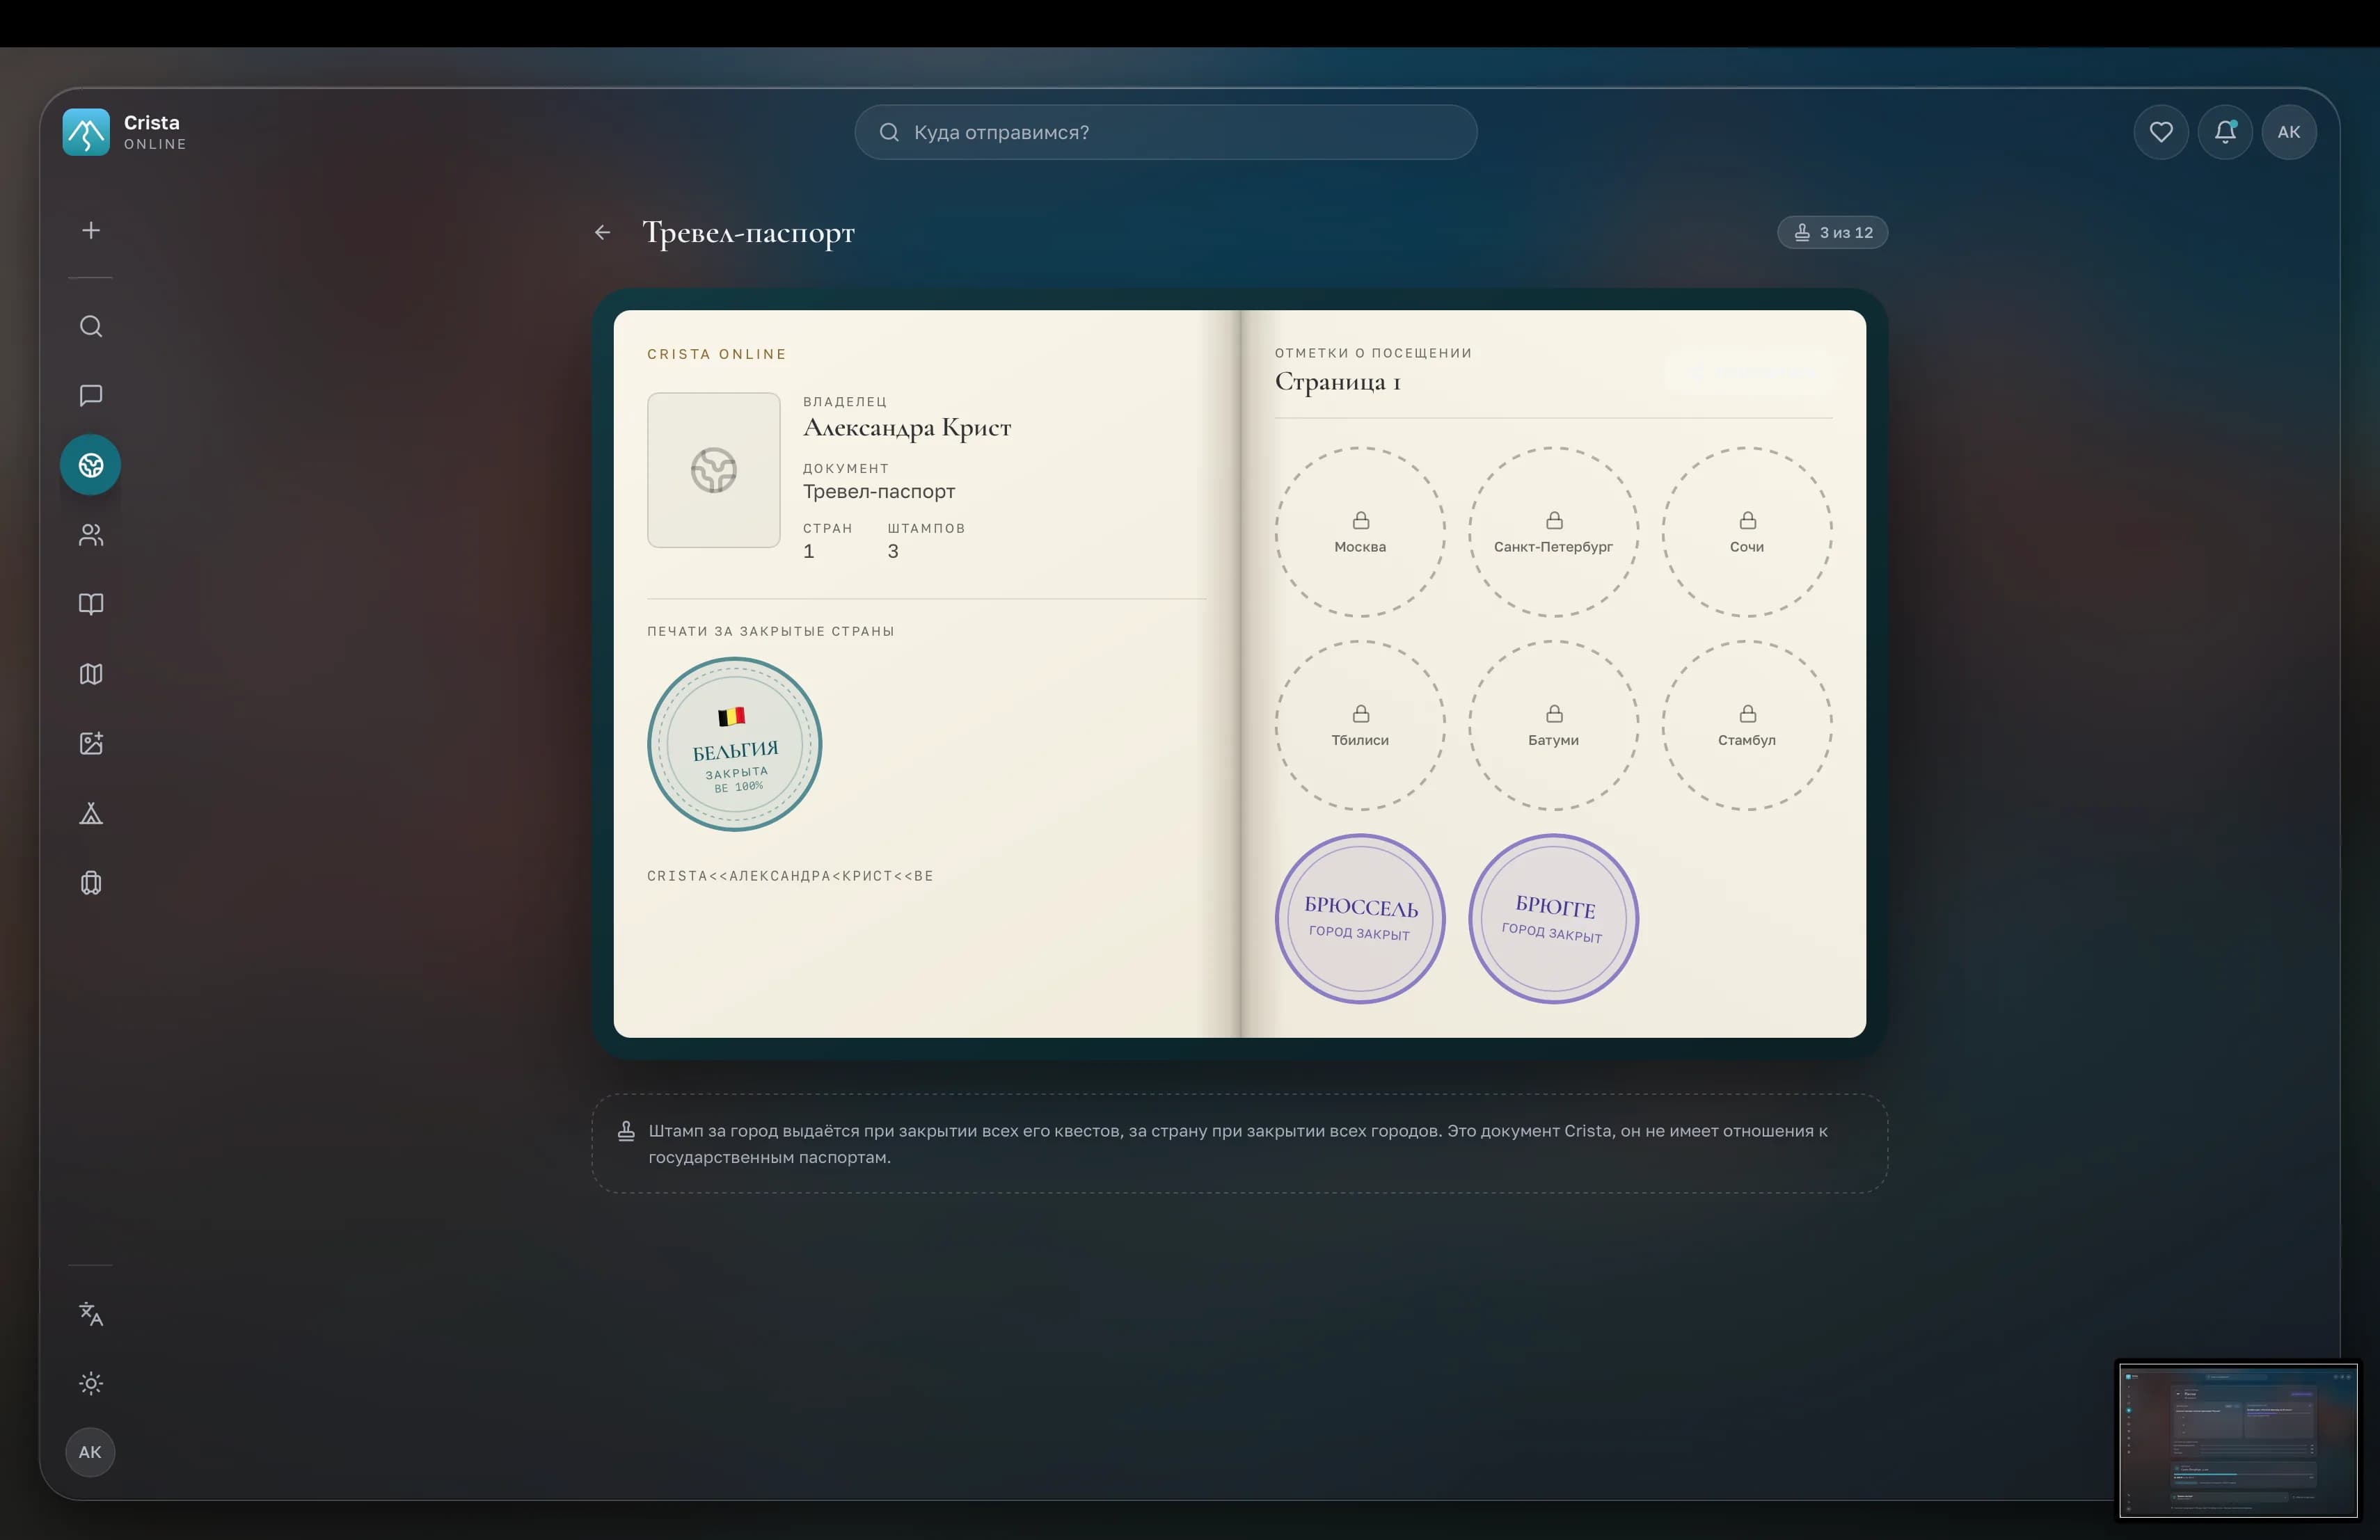Go back with the arrow beside Тревел-паспорт
The width and height of the screenshot is (2380, 1540).
click(602, 232)
